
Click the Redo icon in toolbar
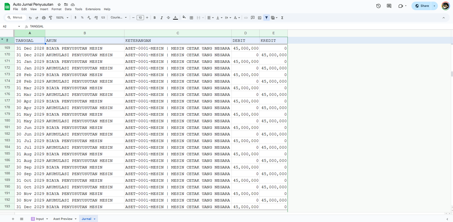(x=37, y=17)
